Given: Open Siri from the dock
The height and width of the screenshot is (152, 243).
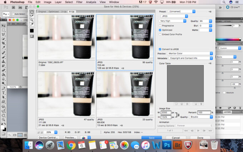Looking at the screenshot, I should point(39,145).
